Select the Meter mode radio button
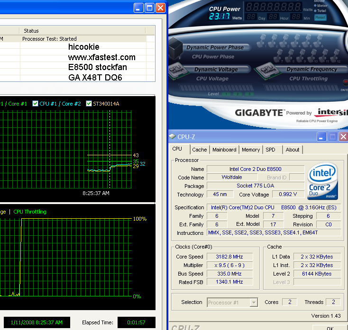Screen dimensions: 348x330 (315, 6)
